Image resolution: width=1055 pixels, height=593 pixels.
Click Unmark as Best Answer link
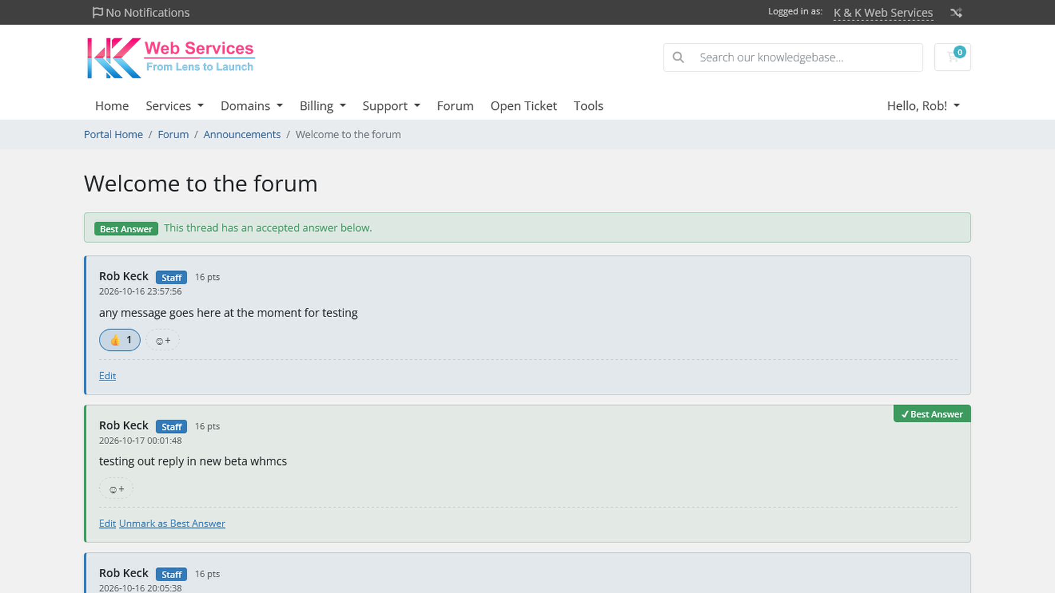[172, 523]
